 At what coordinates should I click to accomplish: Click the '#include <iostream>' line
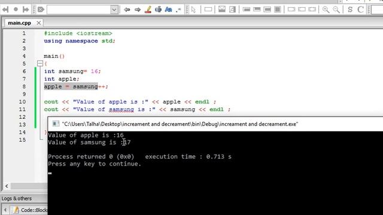point(78,33)
